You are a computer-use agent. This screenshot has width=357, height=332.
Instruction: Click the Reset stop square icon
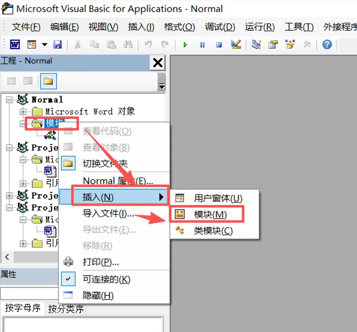click(x=219, y=45)
